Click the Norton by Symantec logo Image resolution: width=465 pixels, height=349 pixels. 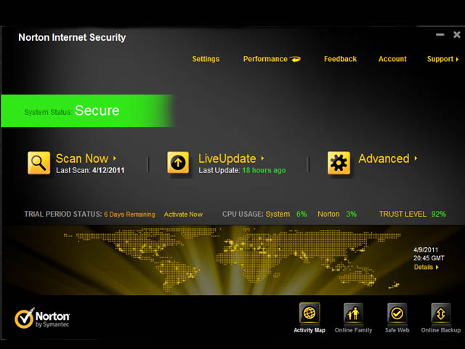[x=43, y=319]
